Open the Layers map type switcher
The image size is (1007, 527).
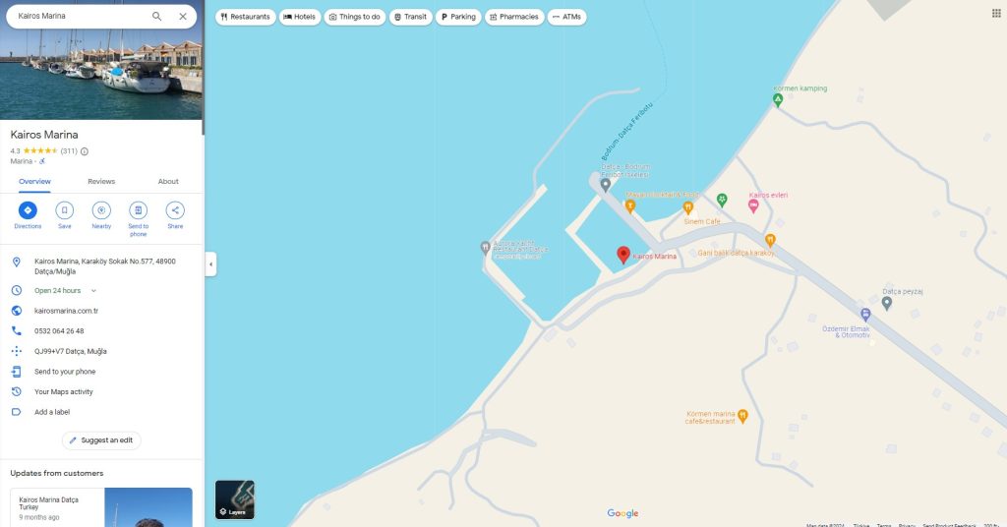click(x=234, y=499)
